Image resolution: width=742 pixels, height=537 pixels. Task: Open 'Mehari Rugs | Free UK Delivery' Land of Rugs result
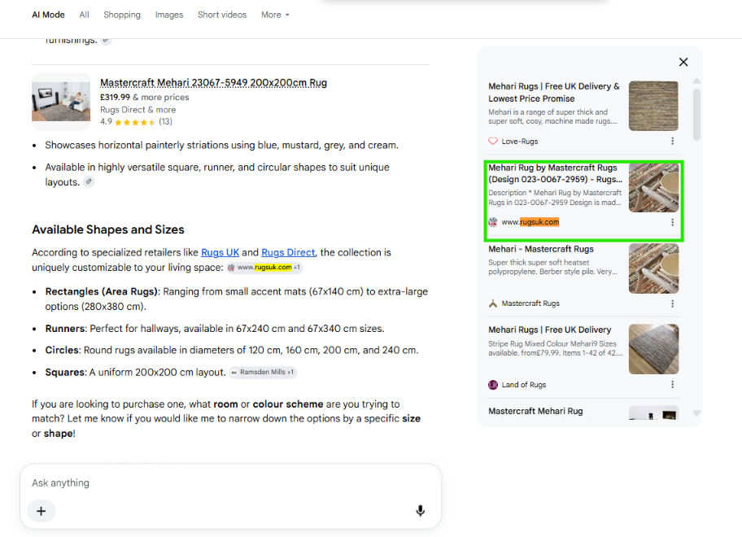click(x=549, y=330)
